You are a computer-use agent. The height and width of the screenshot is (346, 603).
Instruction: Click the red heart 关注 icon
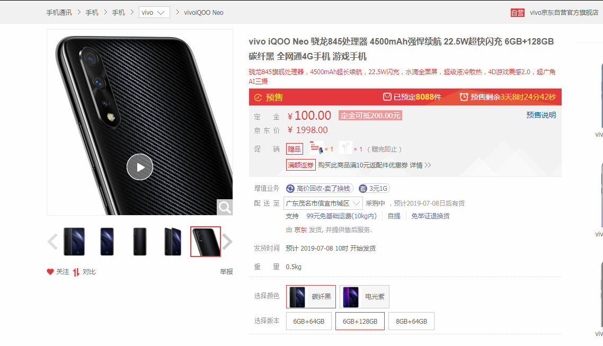(50, 272)
